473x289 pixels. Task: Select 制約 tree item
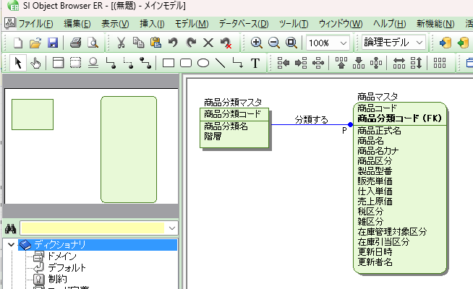coord(57,279)
